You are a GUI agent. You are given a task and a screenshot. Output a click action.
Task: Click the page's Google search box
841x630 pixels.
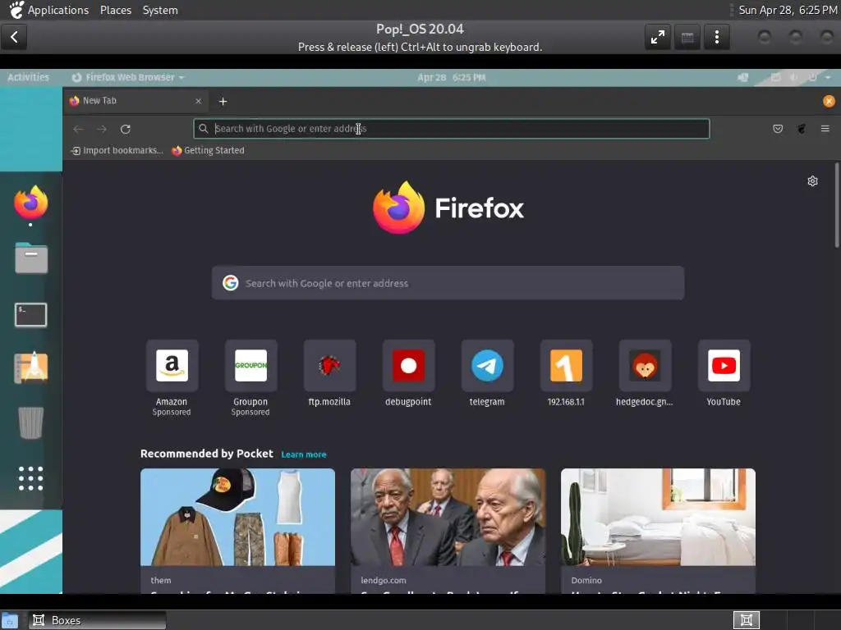pos(448,283)
